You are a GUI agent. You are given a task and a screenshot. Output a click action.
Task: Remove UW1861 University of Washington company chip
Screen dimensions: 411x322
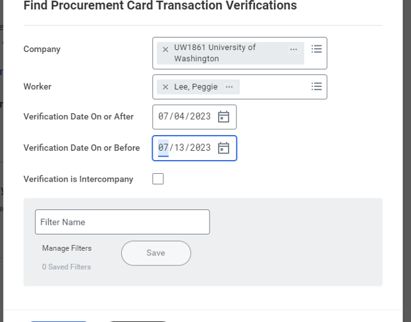point(165,49)
